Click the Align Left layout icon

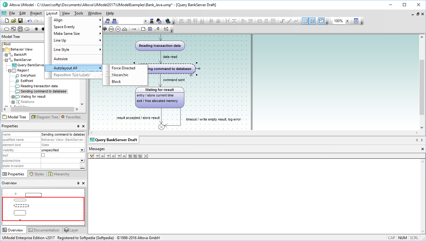(x=182, y=21)
